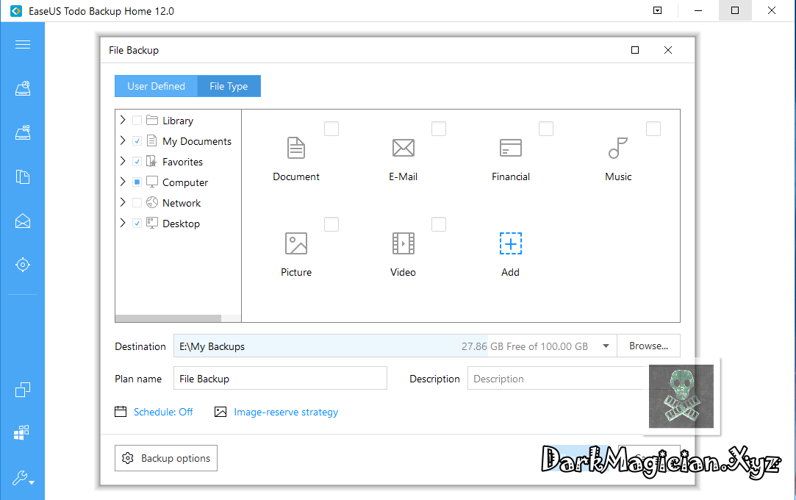
Task: Click the Mail Backup envelope icon
Action: point(22,221)
